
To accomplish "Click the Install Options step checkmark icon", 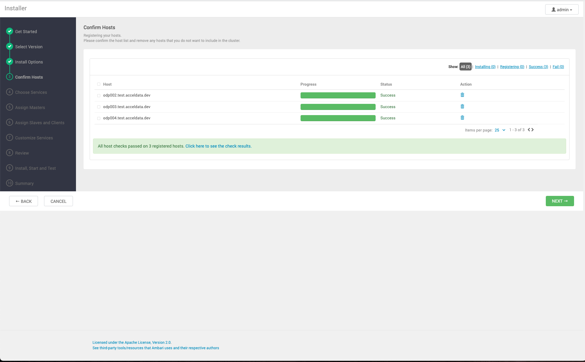I will (x=9, y=61).
